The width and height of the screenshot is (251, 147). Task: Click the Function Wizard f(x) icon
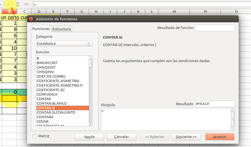pos(10,4)
